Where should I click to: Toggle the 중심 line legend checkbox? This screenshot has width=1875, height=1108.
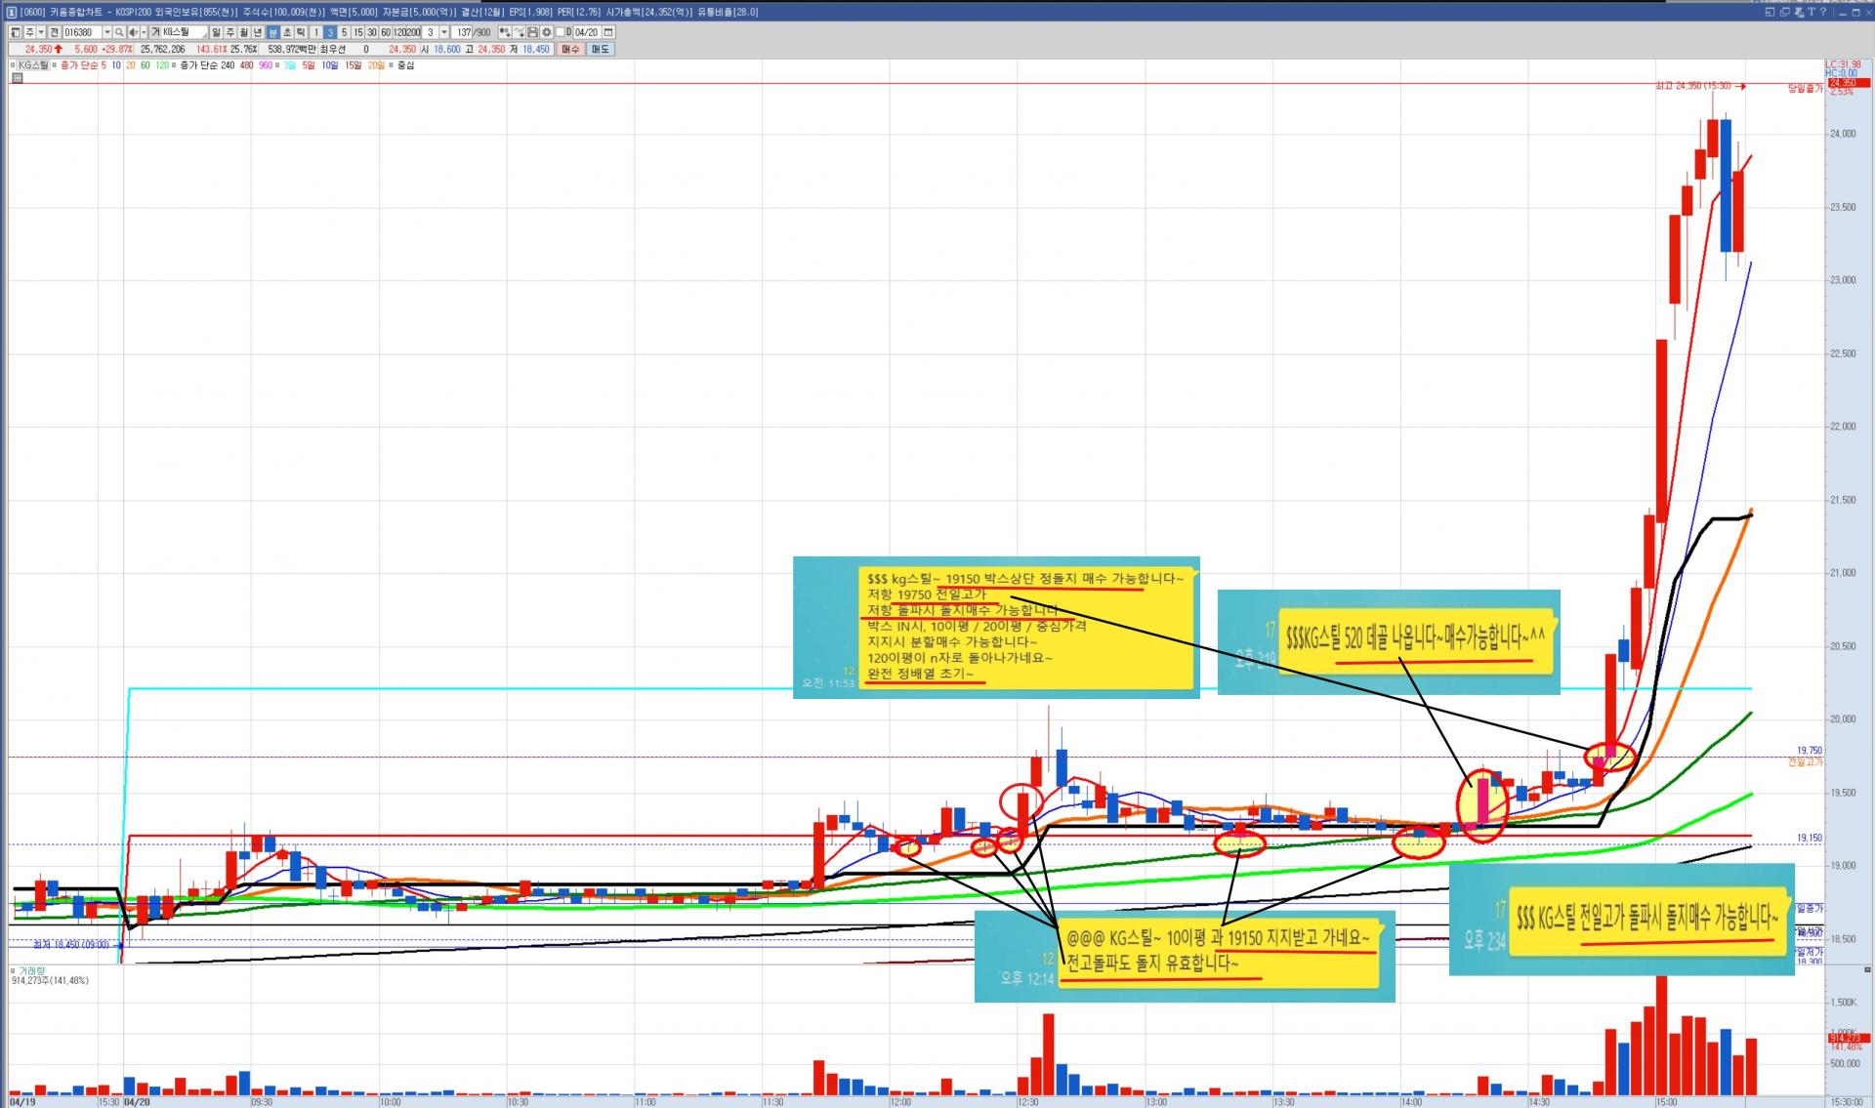[391, 65]
